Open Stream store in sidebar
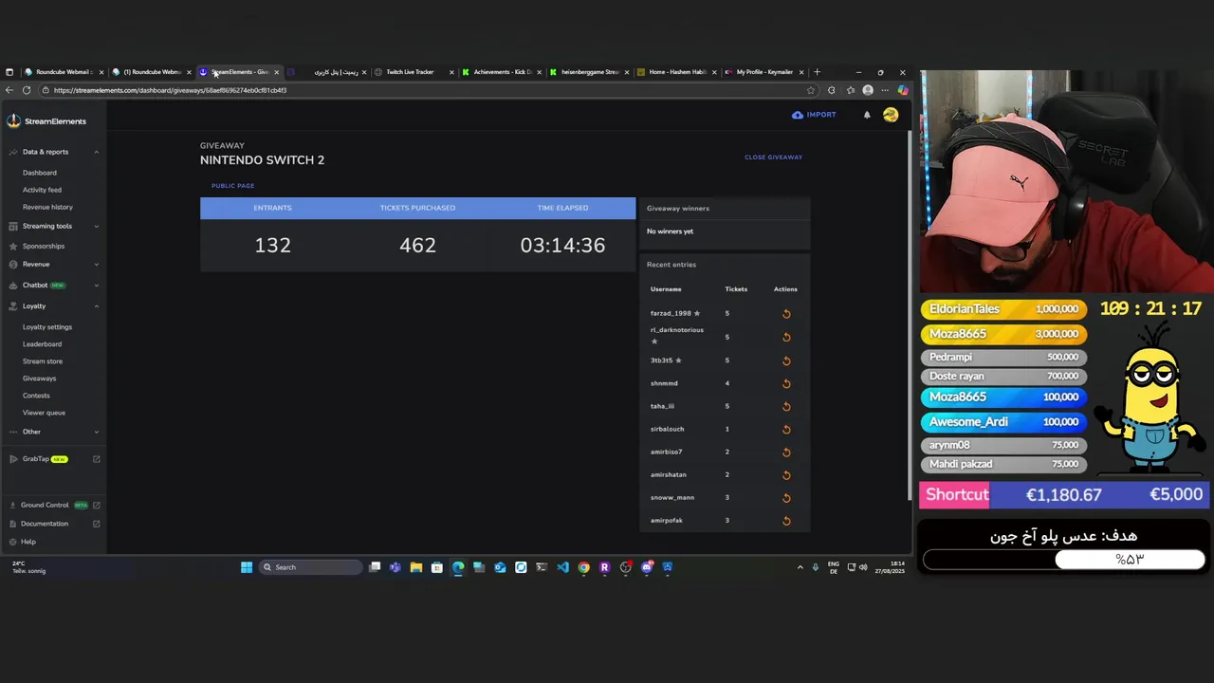 tap(43, 361)
